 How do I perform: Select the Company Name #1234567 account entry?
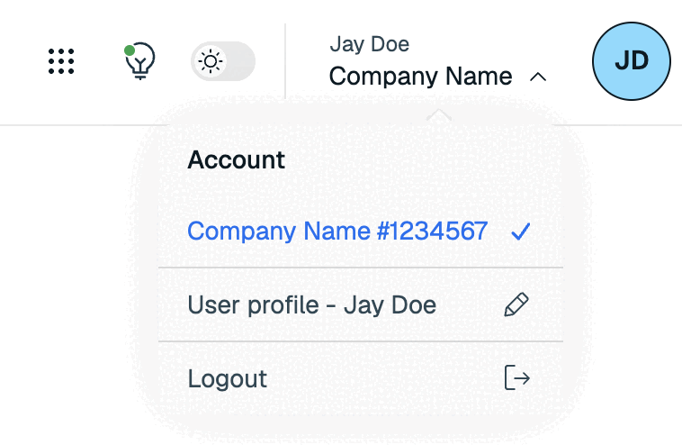(x=361, y=231)
